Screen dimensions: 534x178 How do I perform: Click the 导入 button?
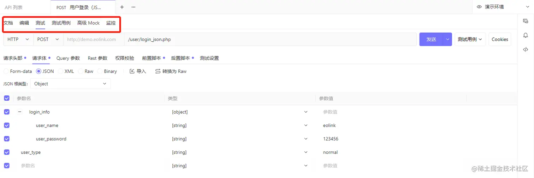138,71
